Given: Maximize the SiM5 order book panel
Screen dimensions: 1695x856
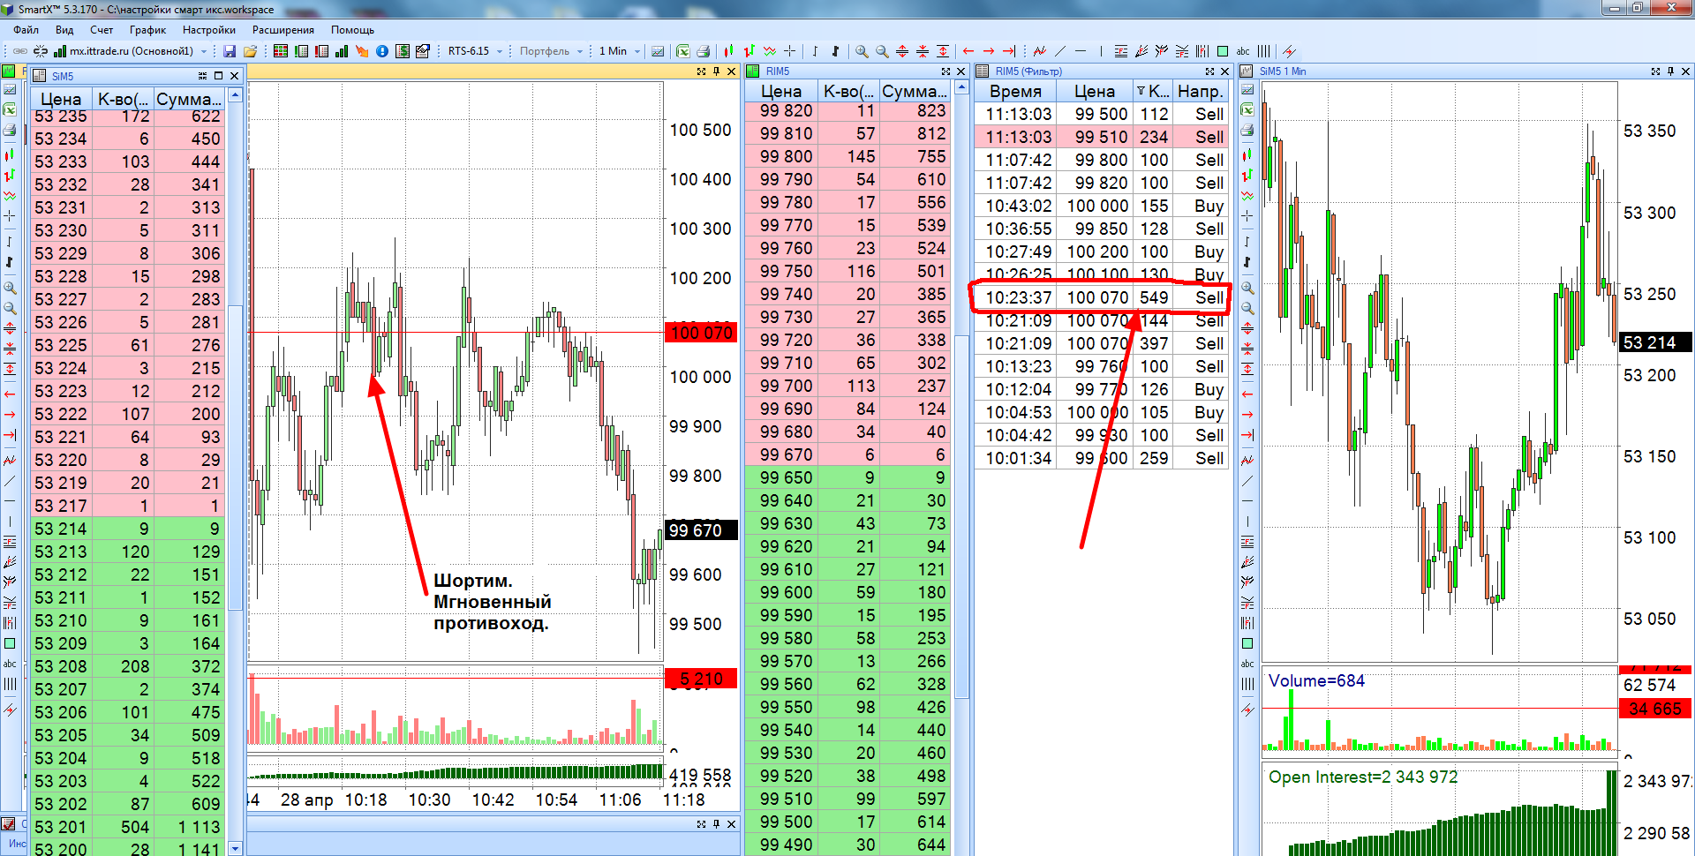Looking at the screenshot, I should pyautogui.click(x=218, y=76).
